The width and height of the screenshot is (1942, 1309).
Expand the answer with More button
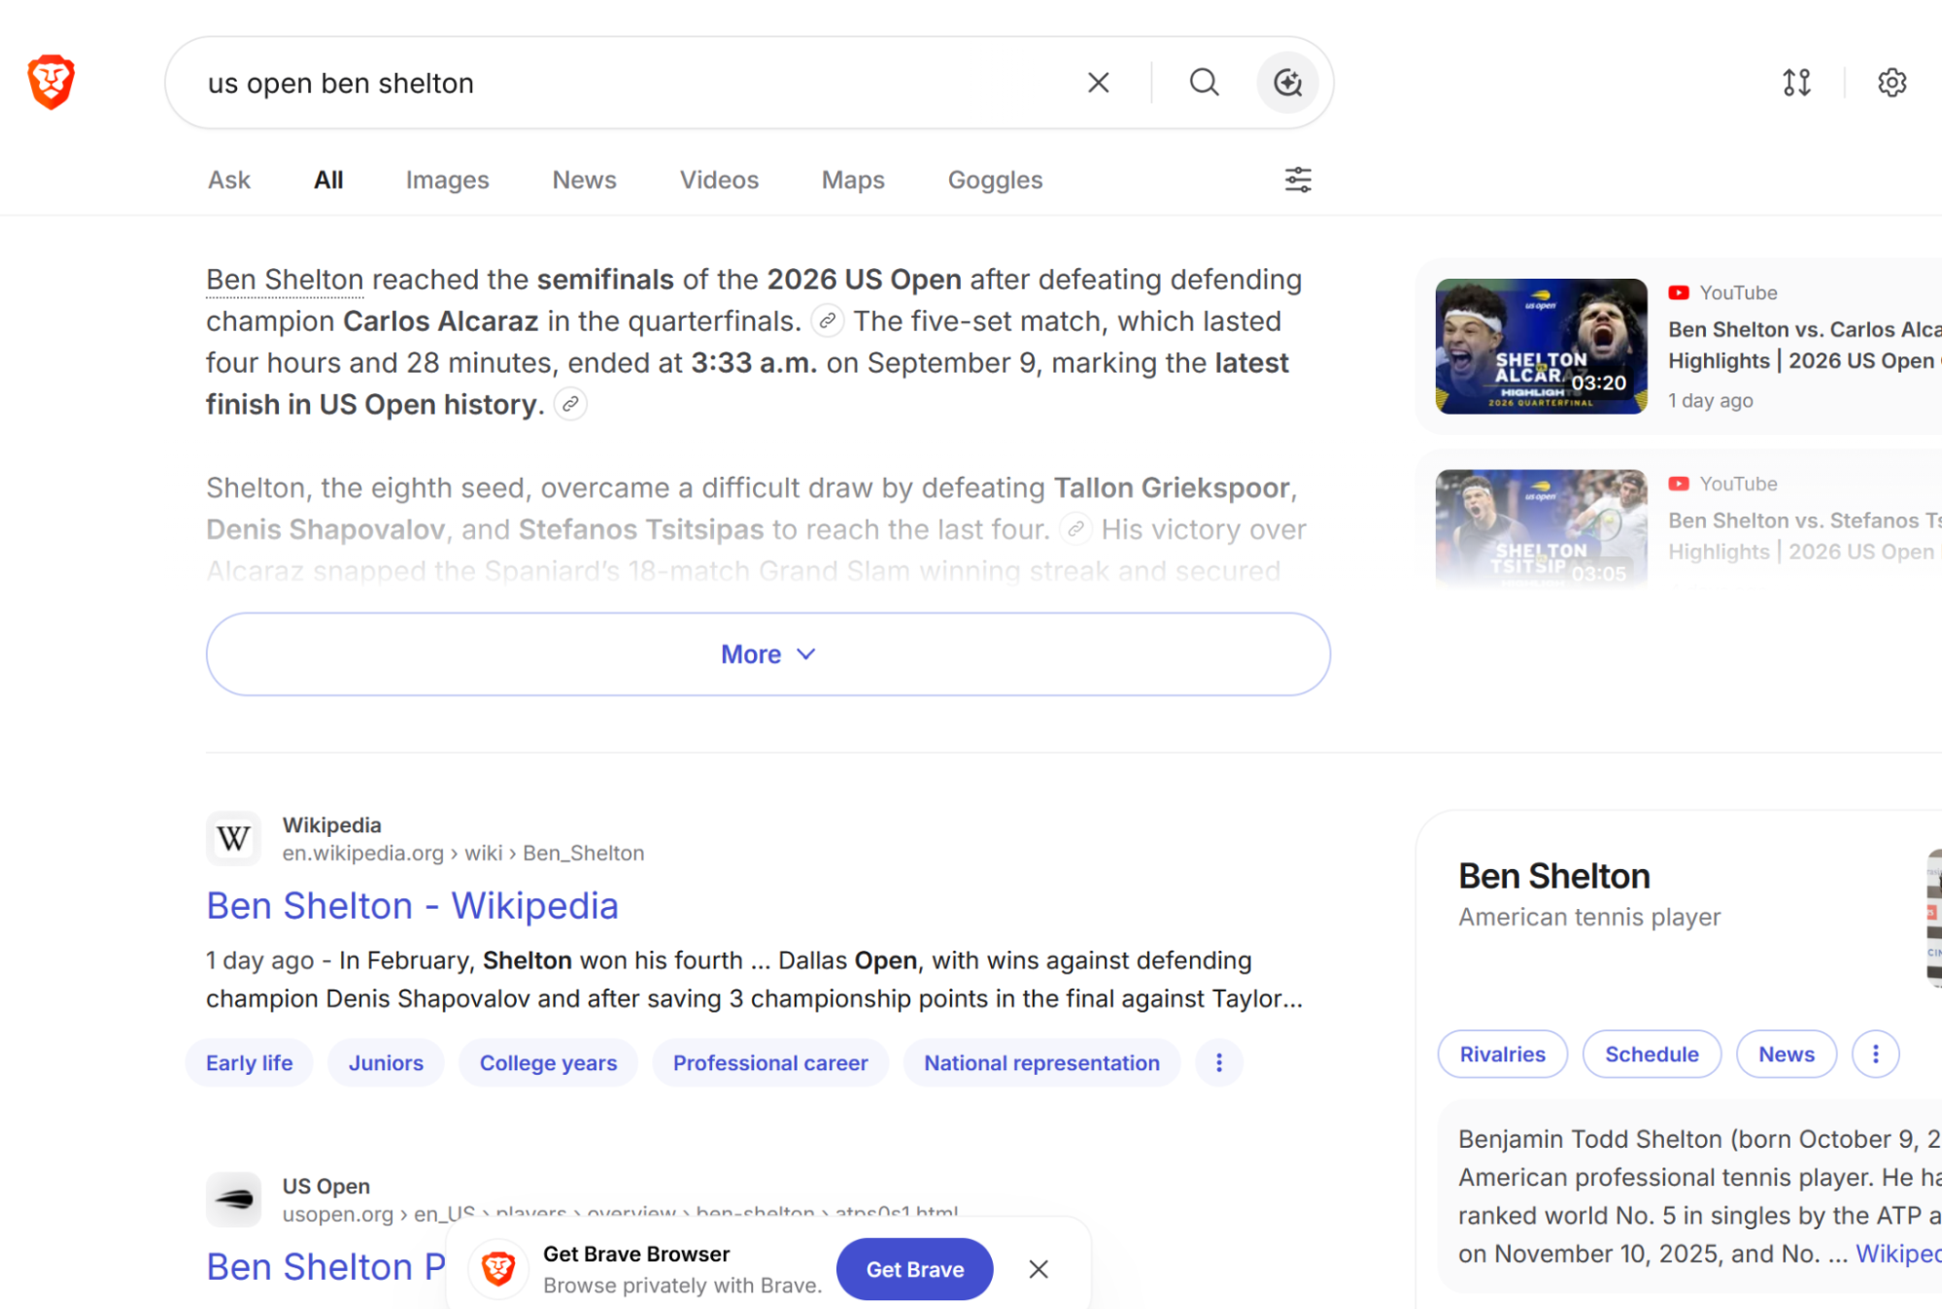767,654
